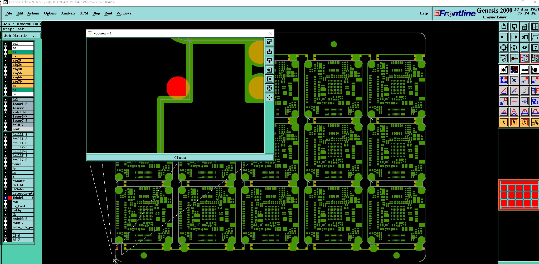Click the diagonal red-blue line icon
Viewport: 539px width, 264px height.
click(x=514, y=91)
